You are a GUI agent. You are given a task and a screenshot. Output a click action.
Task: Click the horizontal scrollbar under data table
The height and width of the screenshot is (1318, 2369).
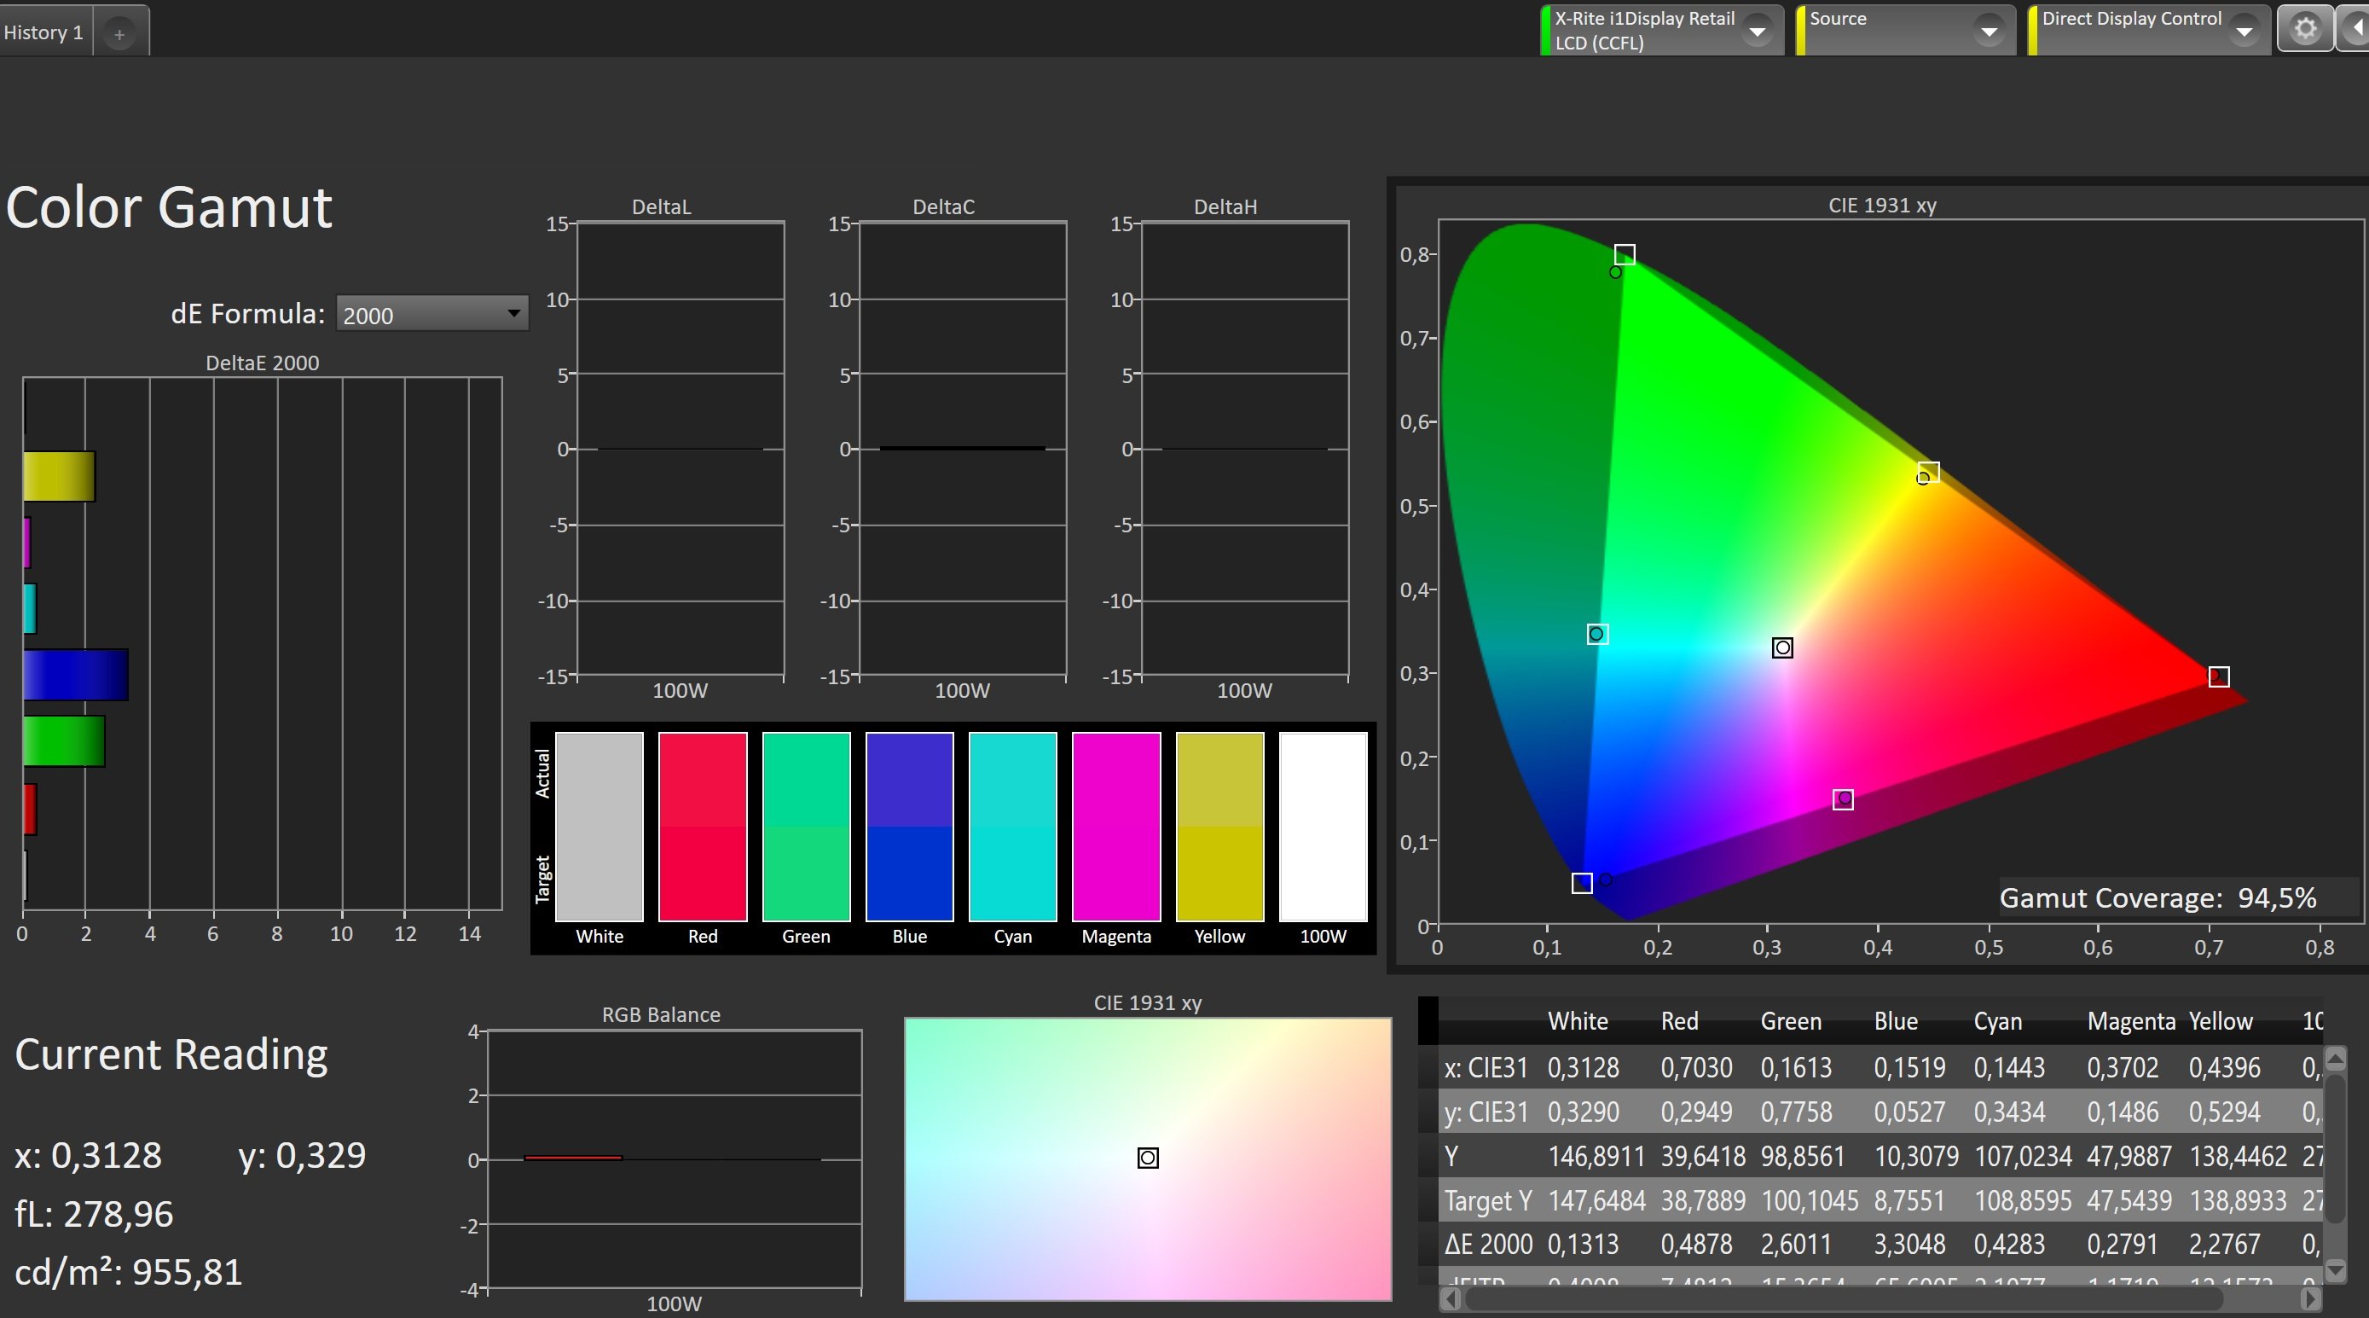(1844, 1298)
